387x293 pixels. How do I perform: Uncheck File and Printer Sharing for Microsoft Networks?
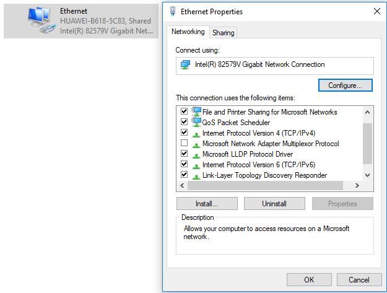[x=184, y=111]
